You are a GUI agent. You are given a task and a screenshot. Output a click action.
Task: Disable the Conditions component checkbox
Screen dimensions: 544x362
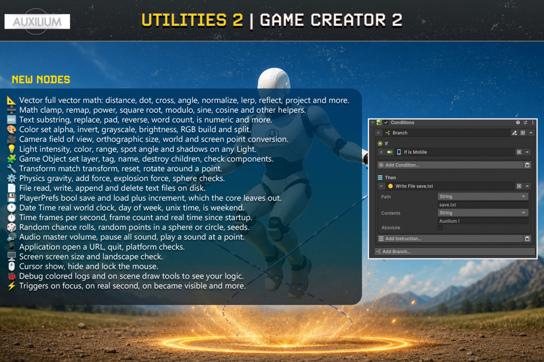tap(386, 123)
